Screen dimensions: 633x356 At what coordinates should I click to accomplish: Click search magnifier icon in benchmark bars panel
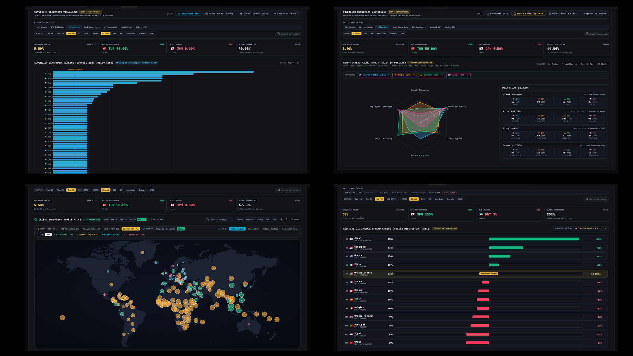tap(279, 34)
